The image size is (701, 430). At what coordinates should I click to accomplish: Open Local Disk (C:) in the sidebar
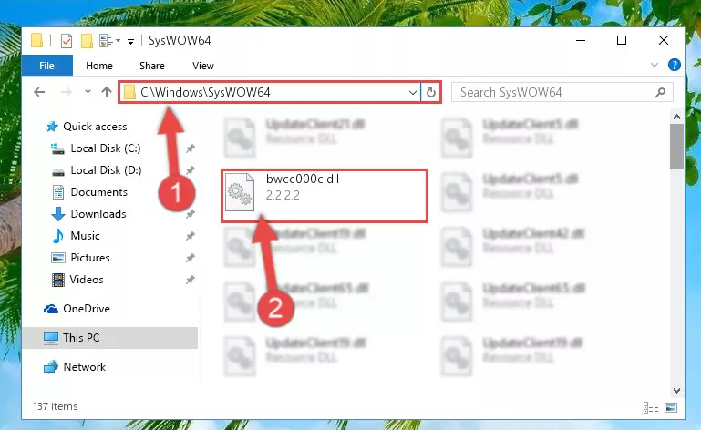[x=106, y=148]
